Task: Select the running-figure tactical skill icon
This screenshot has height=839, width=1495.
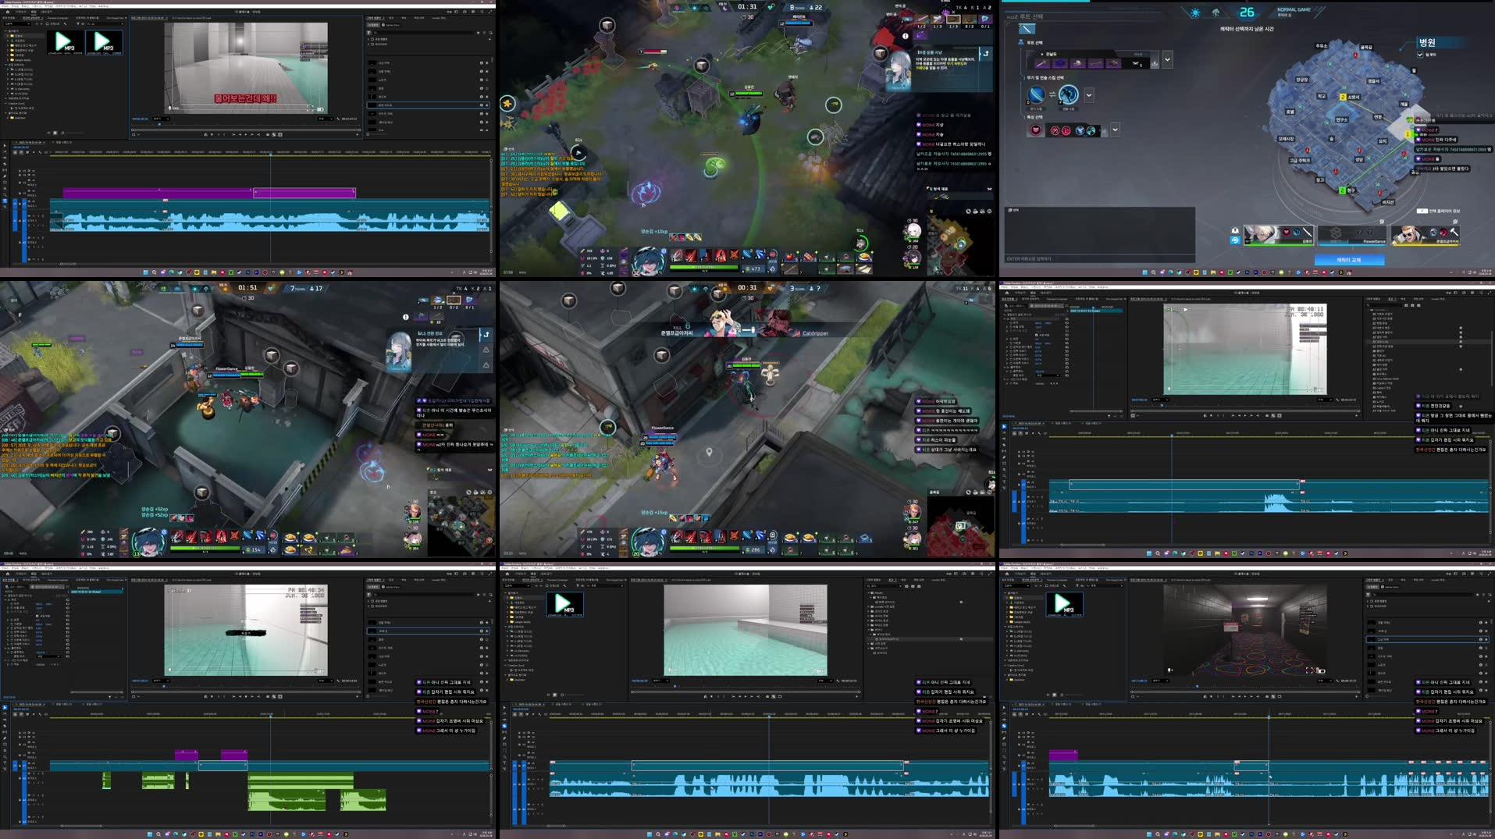Action: (1069, 94)
